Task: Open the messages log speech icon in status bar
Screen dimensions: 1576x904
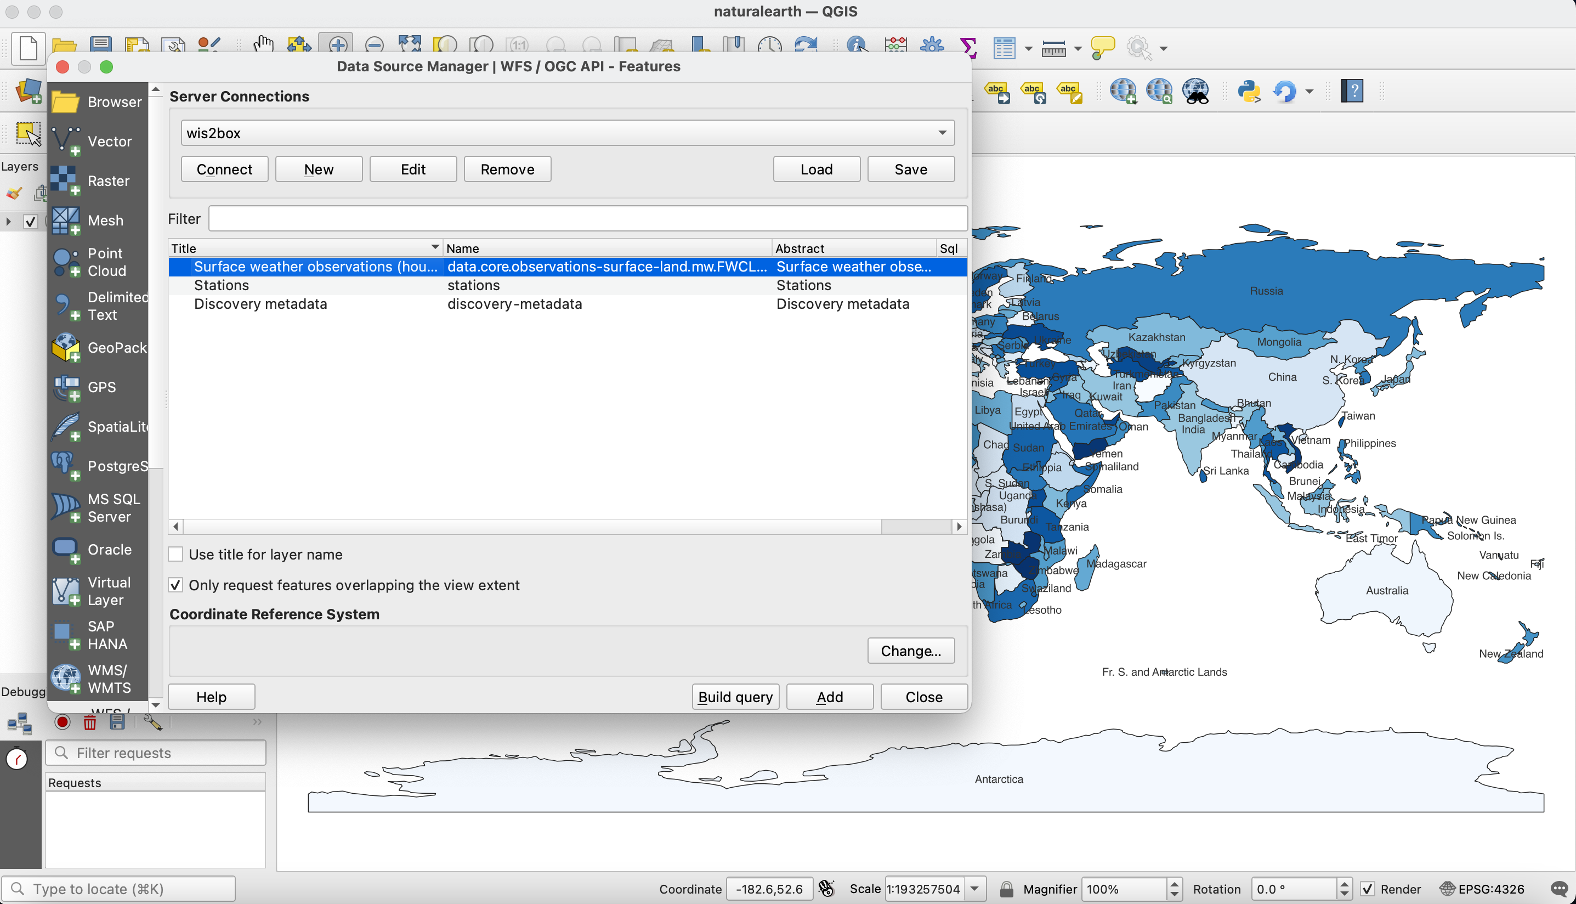Action: (x=1558, y=889)
